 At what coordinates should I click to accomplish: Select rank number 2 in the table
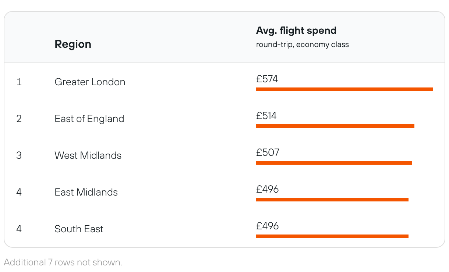(x=19, y=118)
